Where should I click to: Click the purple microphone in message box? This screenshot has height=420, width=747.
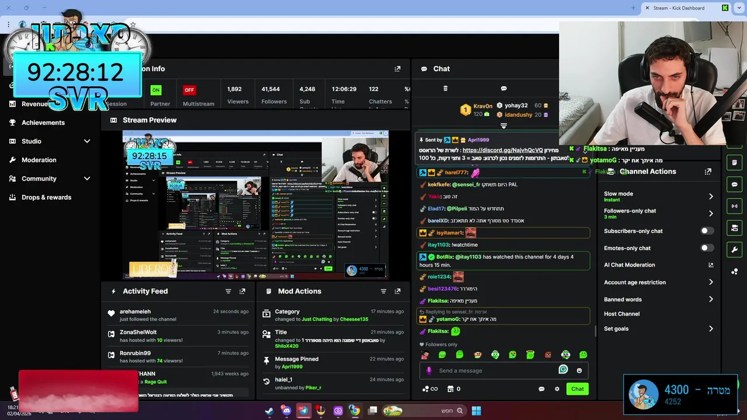point(429,370)
